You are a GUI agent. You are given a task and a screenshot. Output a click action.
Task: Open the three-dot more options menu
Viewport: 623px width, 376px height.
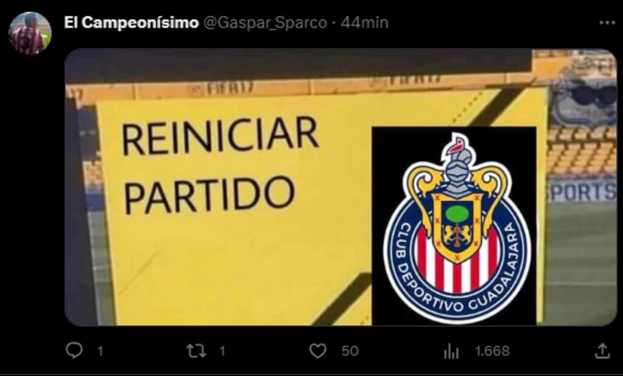(x=607, y=23)
